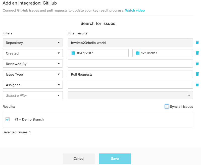Click the Save button
Viewport: 201px width, 165px height.
tap(115, 158)
